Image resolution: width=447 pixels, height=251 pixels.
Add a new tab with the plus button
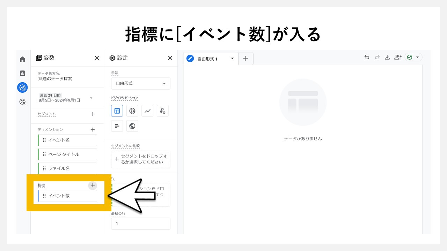point(246,58)
